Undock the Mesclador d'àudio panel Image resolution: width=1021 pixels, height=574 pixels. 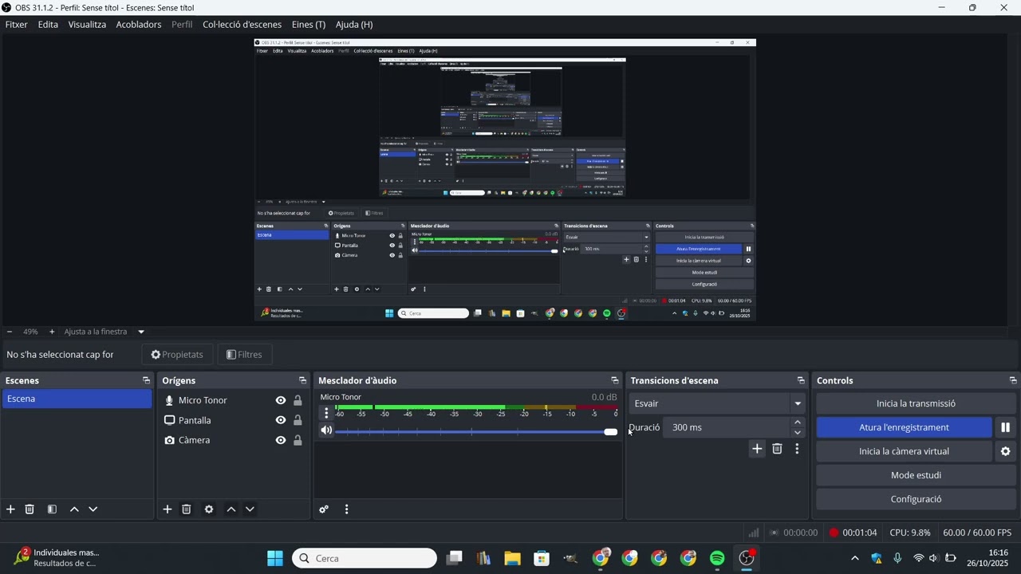pyautogui.click(x=614, y=380)
